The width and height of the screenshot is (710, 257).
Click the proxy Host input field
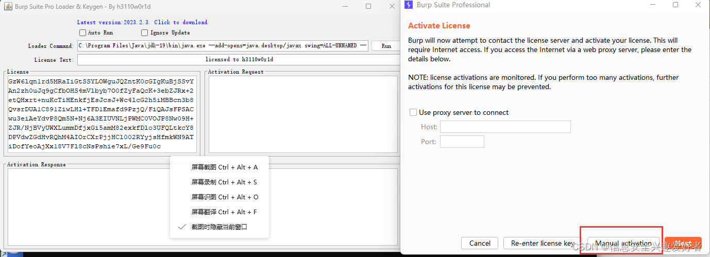pos(505,127)
